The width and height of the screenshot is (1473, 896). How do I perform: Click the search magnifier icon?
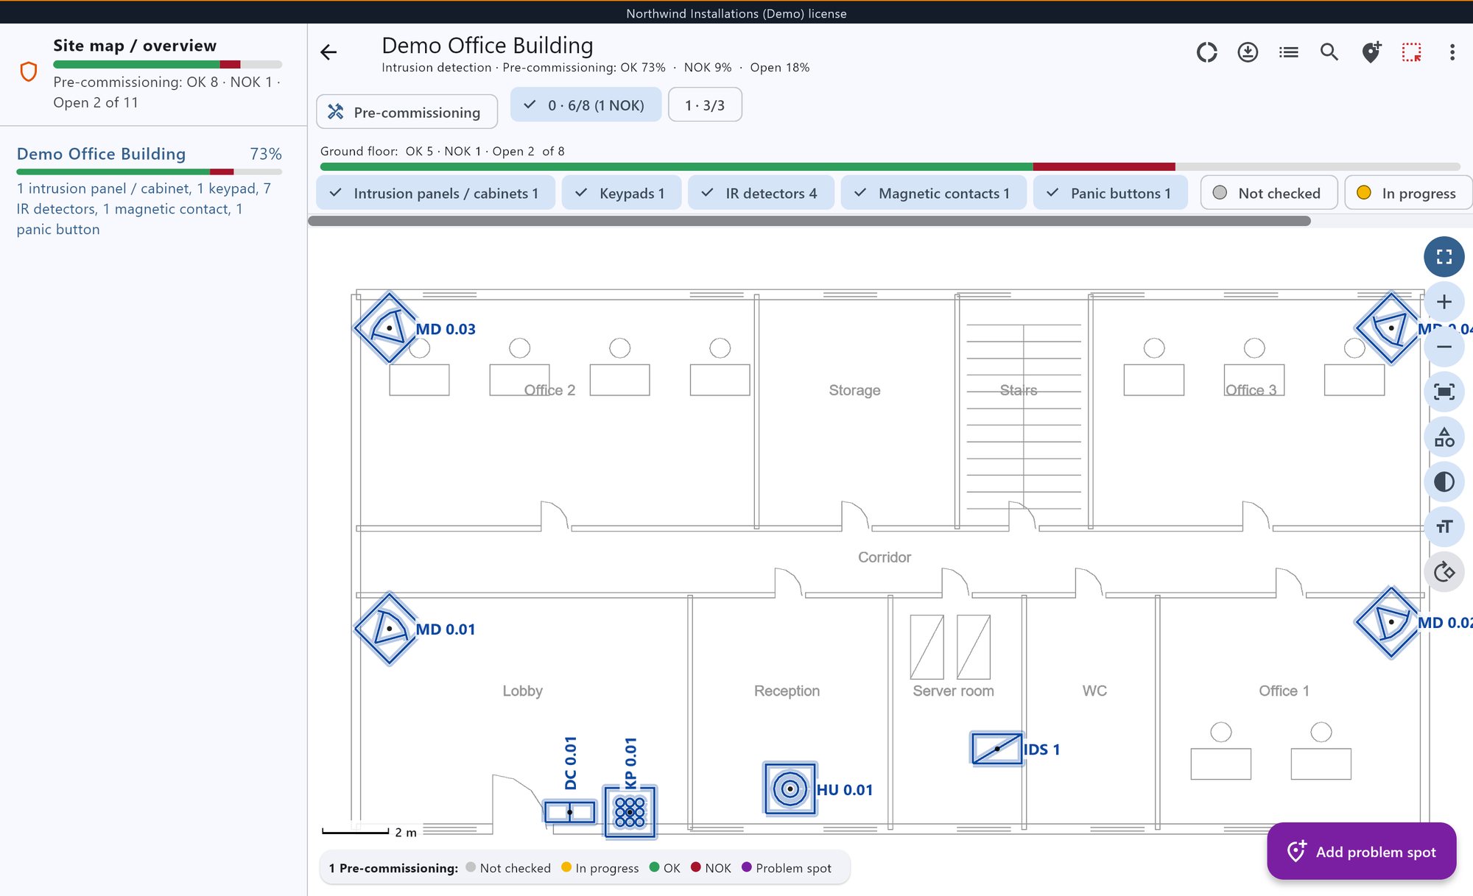[x=1329, y=52]
